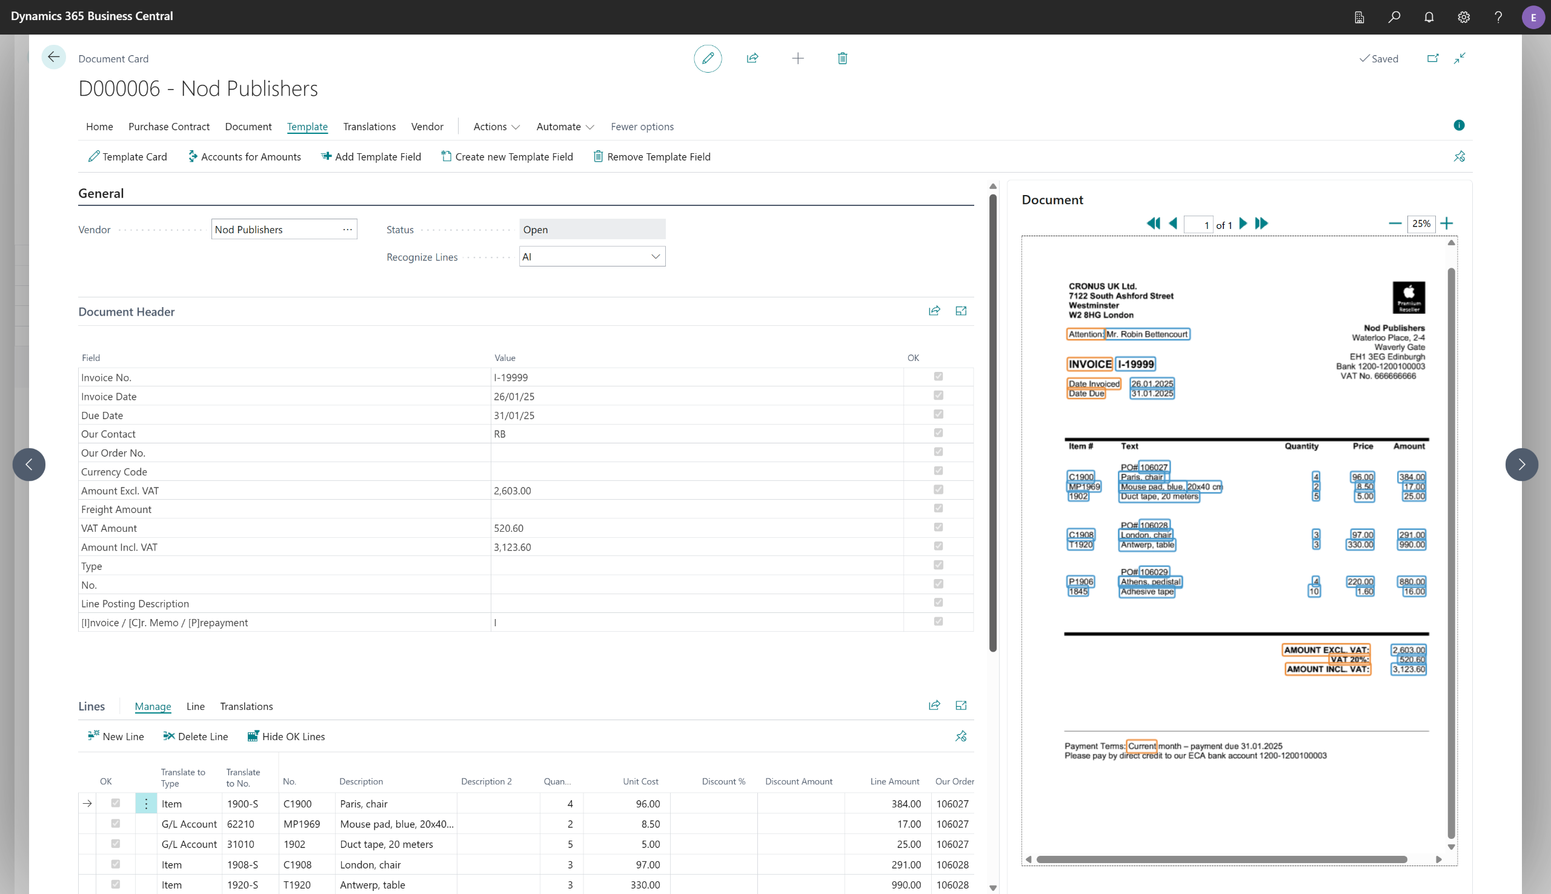The image size is (1551, 894).
Task: Switch to the Translations tab
Action: coord(369,127)
